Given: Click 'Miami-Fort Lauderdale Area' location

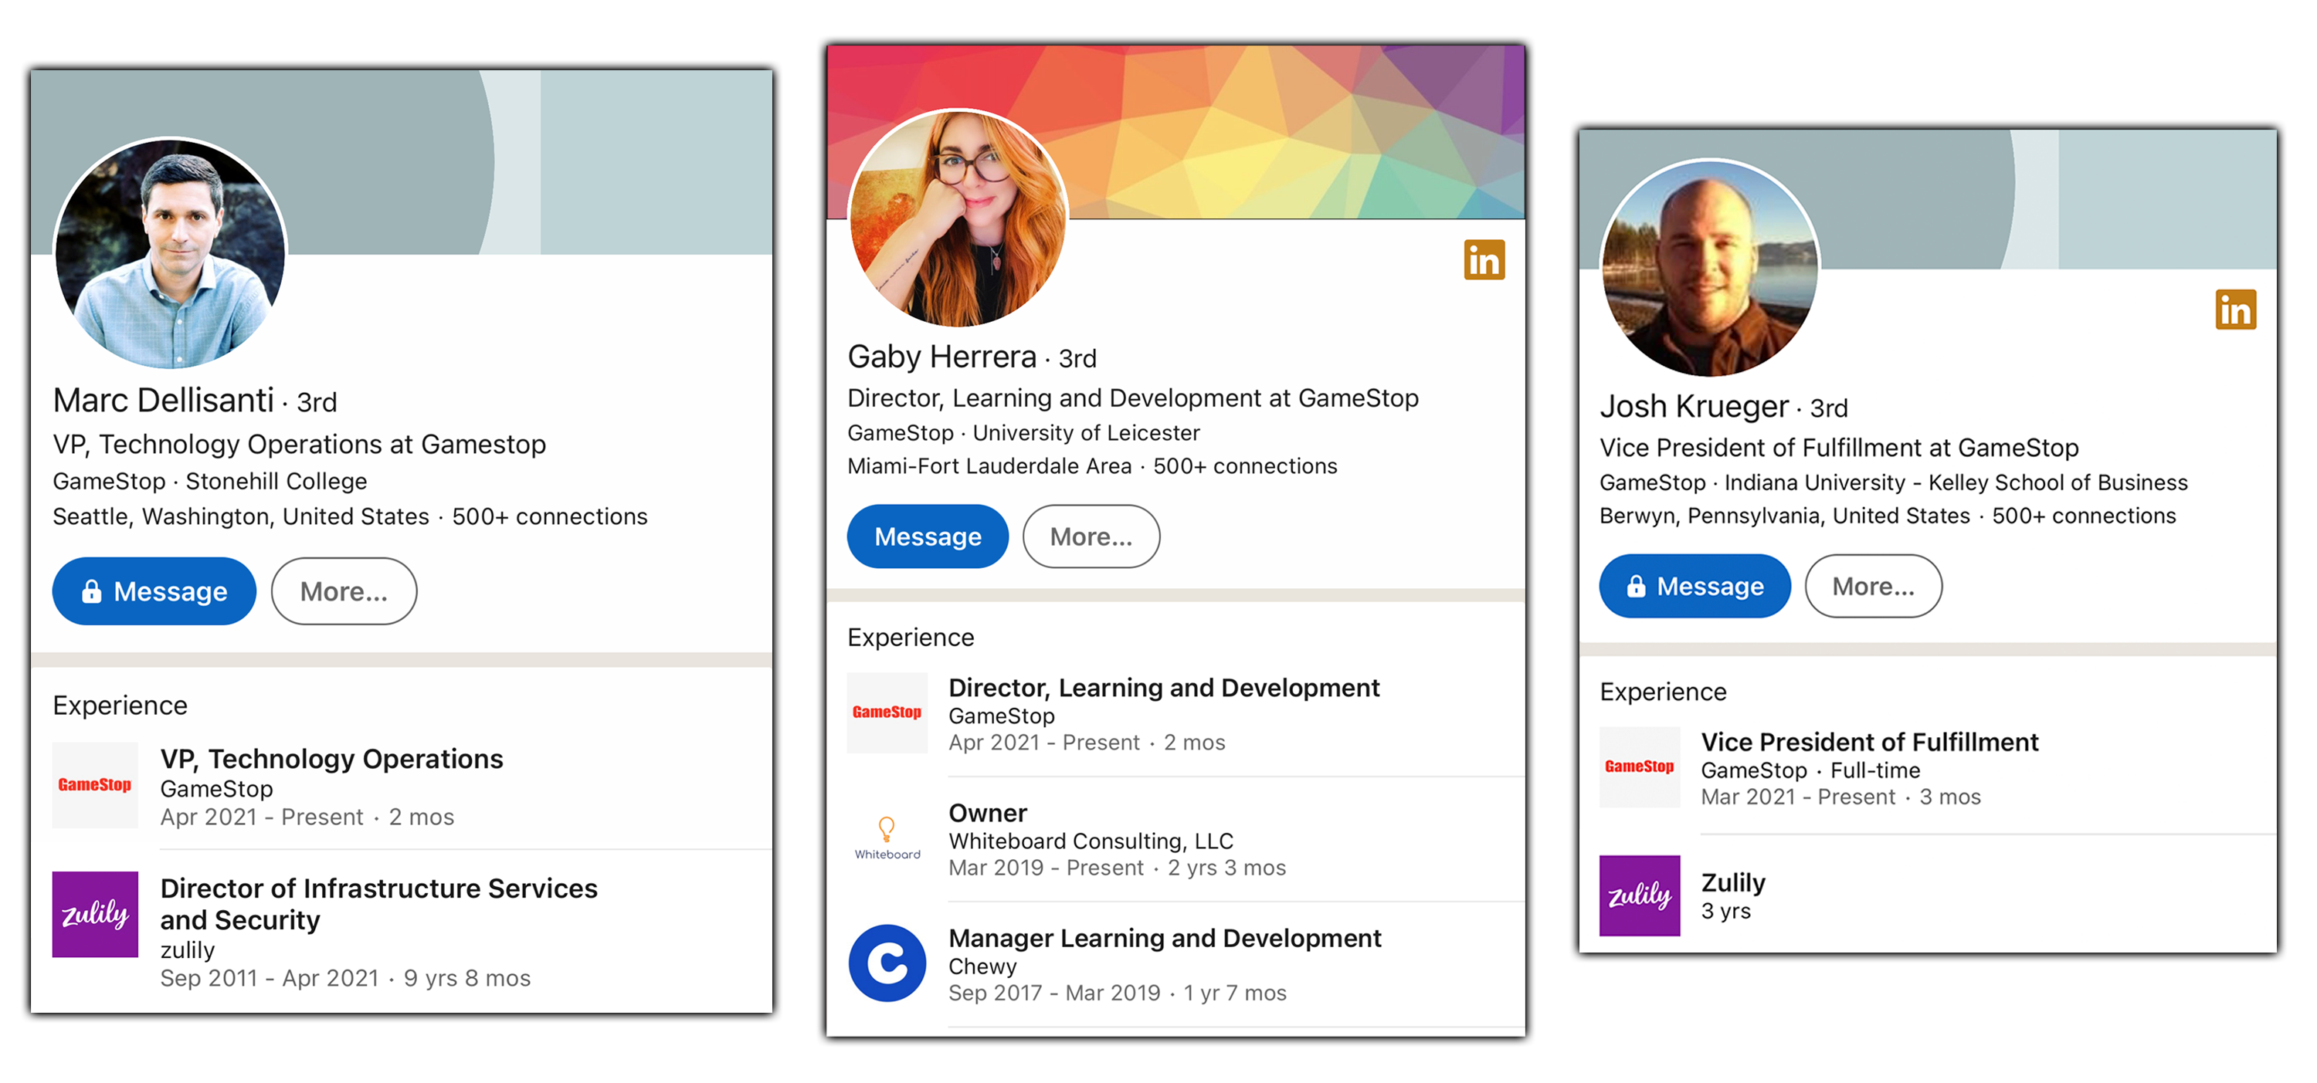Looking at the screenshot, I should 989,465.
